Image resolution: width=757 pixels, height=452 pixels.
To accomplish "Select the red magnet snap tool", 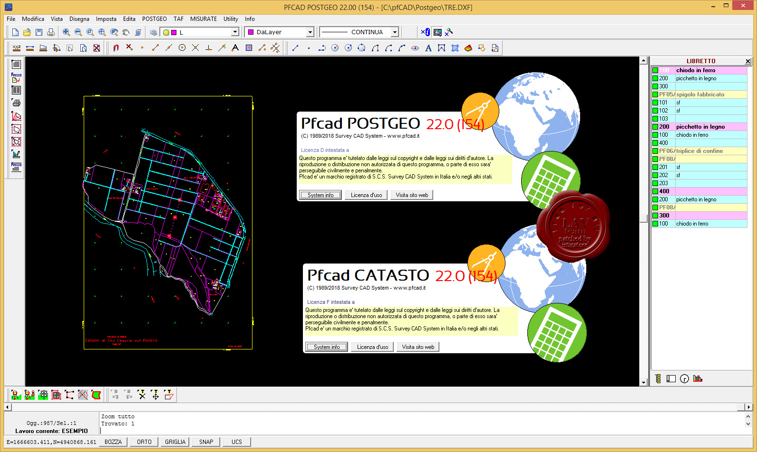I will click(x=116, y=48).
